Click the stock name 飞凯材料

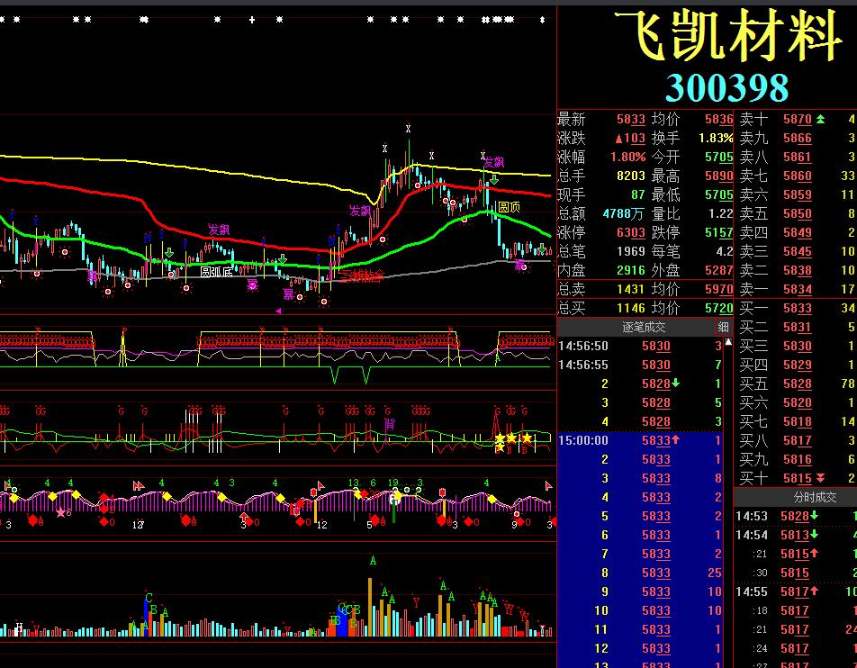click(728, 36)
